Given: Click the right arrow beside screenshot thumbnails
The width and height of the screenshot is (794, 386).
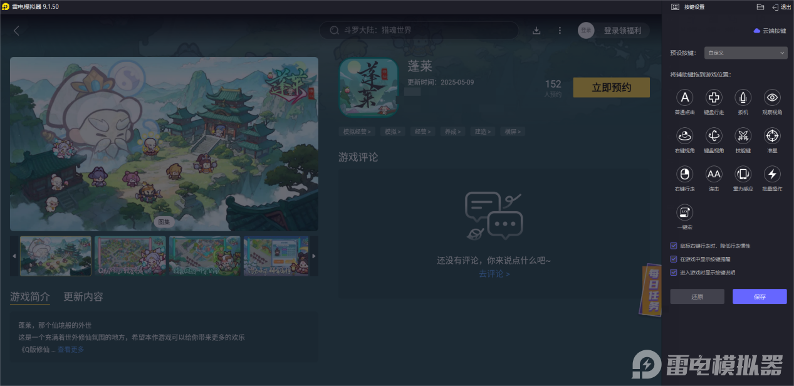Looking at the screenshot, I should click(x=313, y=256).
